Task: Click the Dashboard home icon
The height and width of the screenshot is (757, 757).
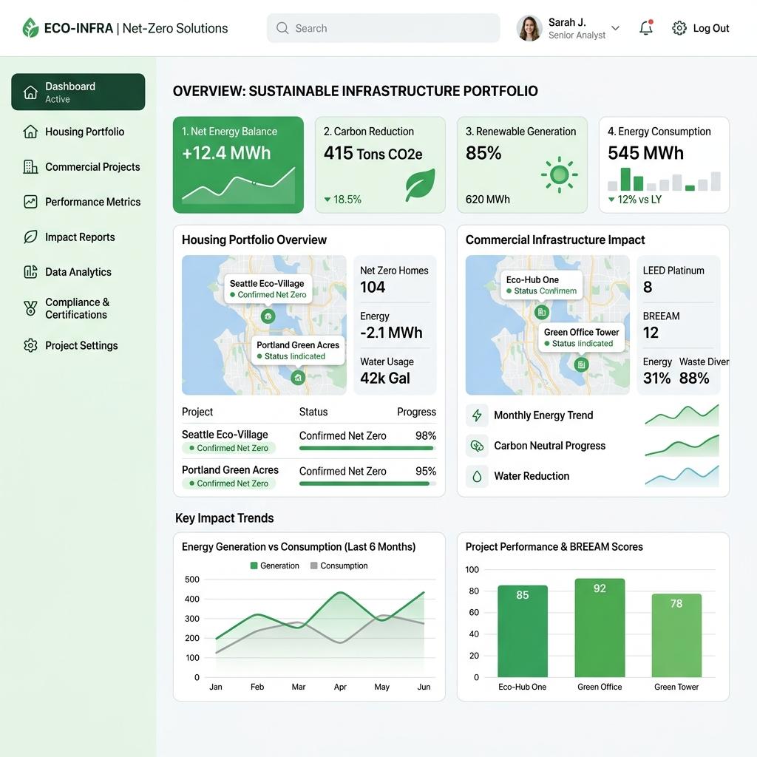Action: click(x=30, y=92)
